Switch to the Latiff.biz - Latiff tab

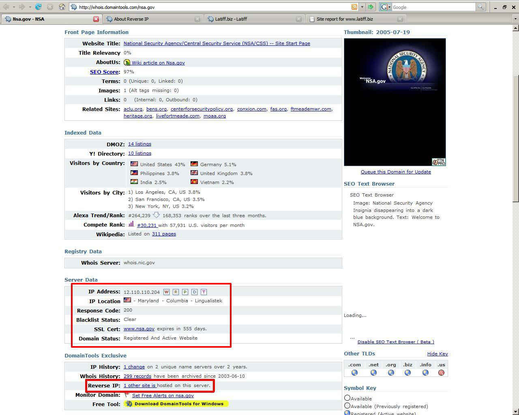click(x=231, y=19)
